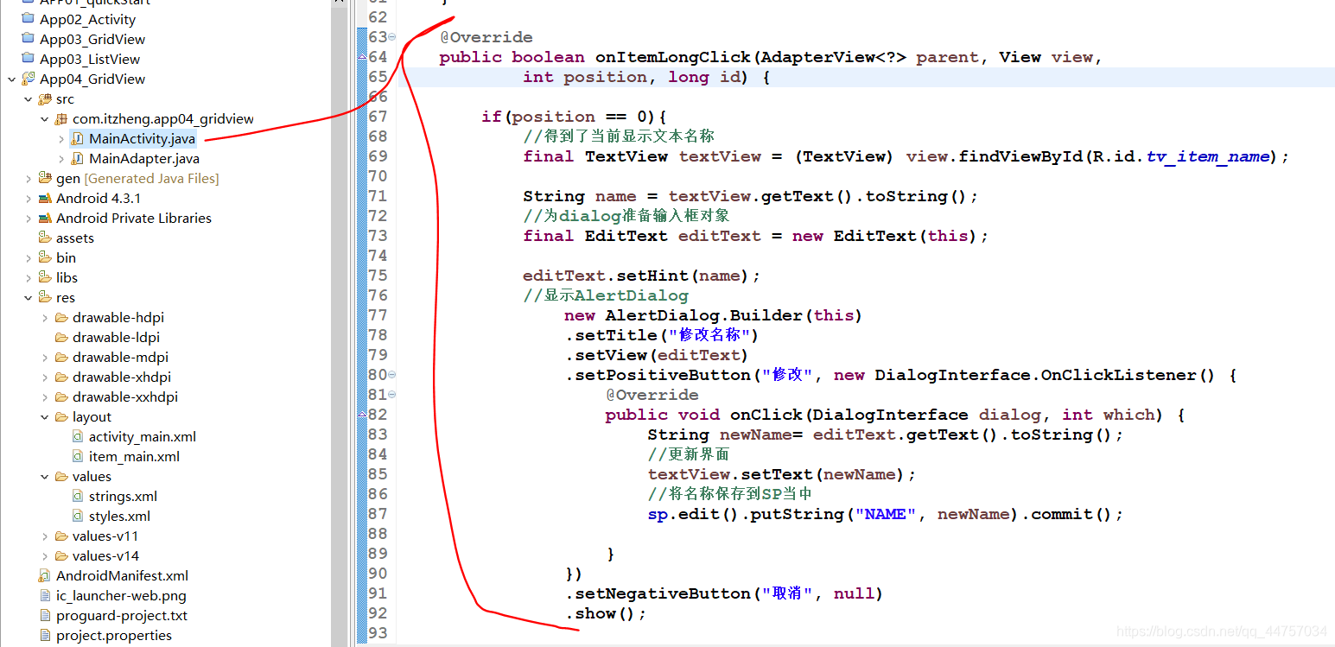The width and height of the screenshot is (1335, 647).
Task: Open item_main.xml layout file
Action: (x=134, y=456)
